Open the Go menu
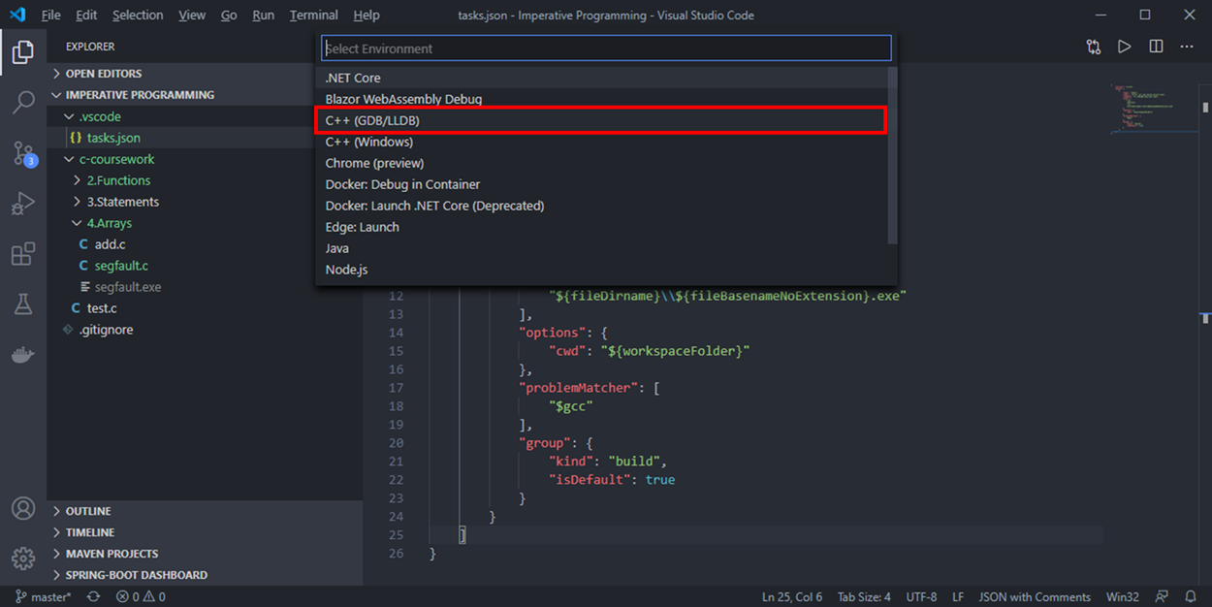 pyautogui.click(x=229, y=16)
